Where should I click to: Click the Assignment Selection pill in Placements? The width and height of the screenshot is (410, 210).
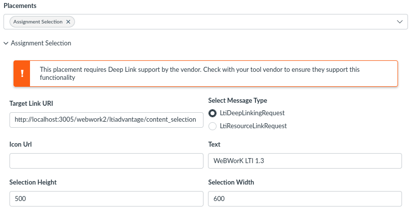pyautogui.click(x=38, y=21)
